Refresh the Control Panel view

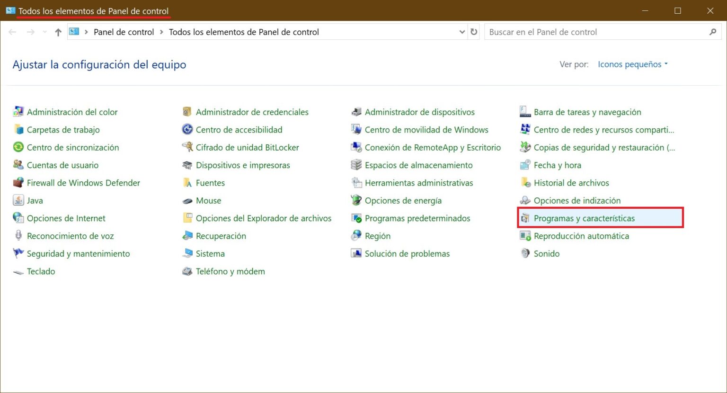(474, 32)
